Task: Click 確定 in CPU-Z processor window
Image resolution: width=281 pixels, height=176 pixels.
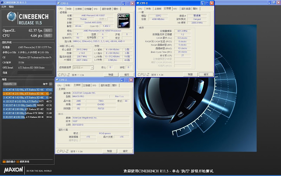Action: [127, 75]
